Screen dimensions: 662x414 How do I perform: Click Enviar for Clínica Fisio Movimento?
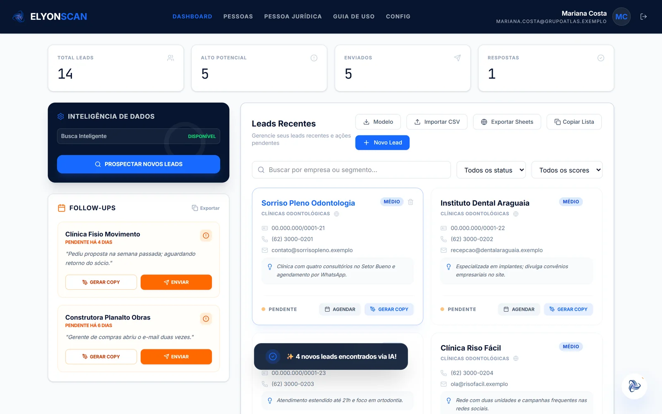click(x=176, y=282)
